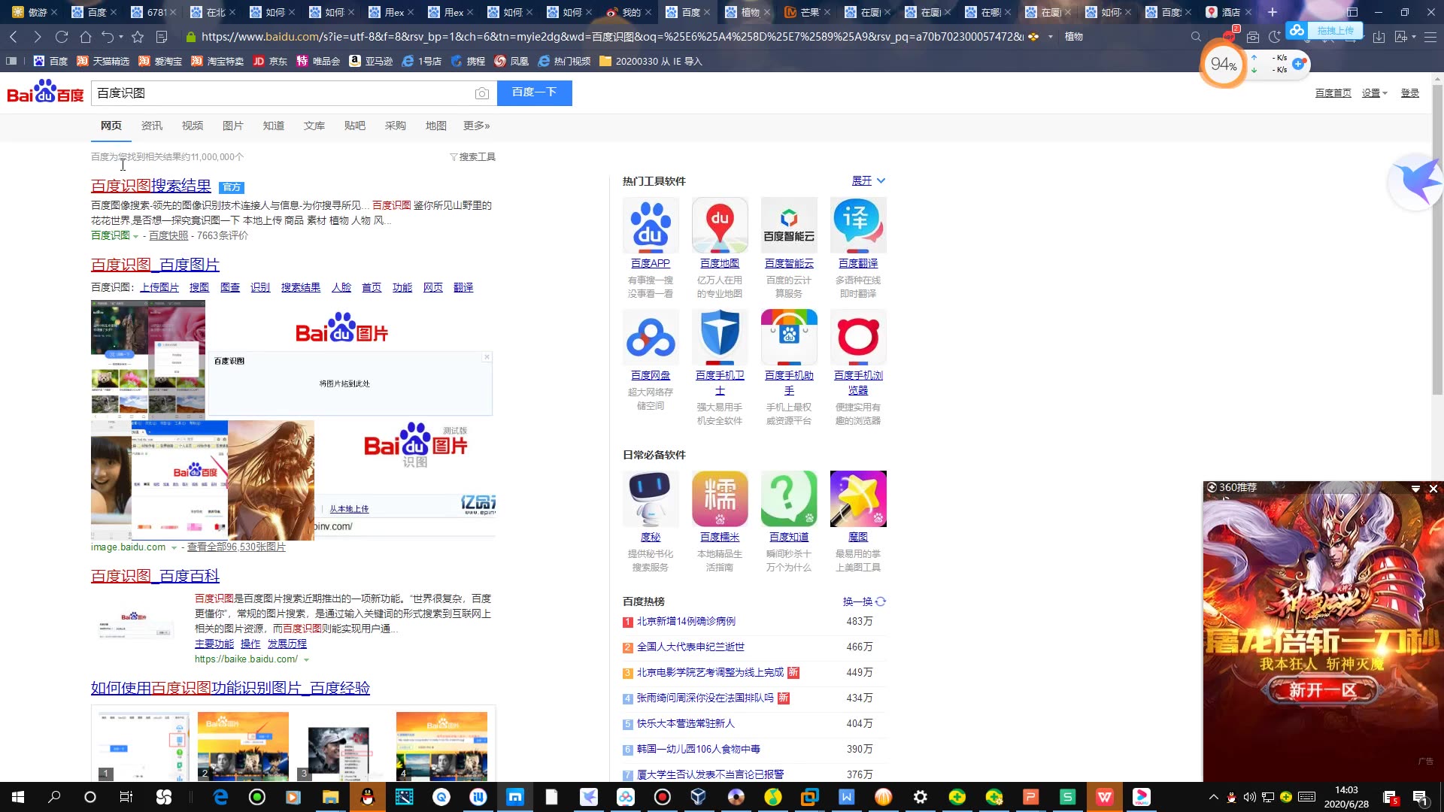This screenshot has width=1444, height=812.
Task: Close the 360推荐 ad popup
Action: (1433, 489)
